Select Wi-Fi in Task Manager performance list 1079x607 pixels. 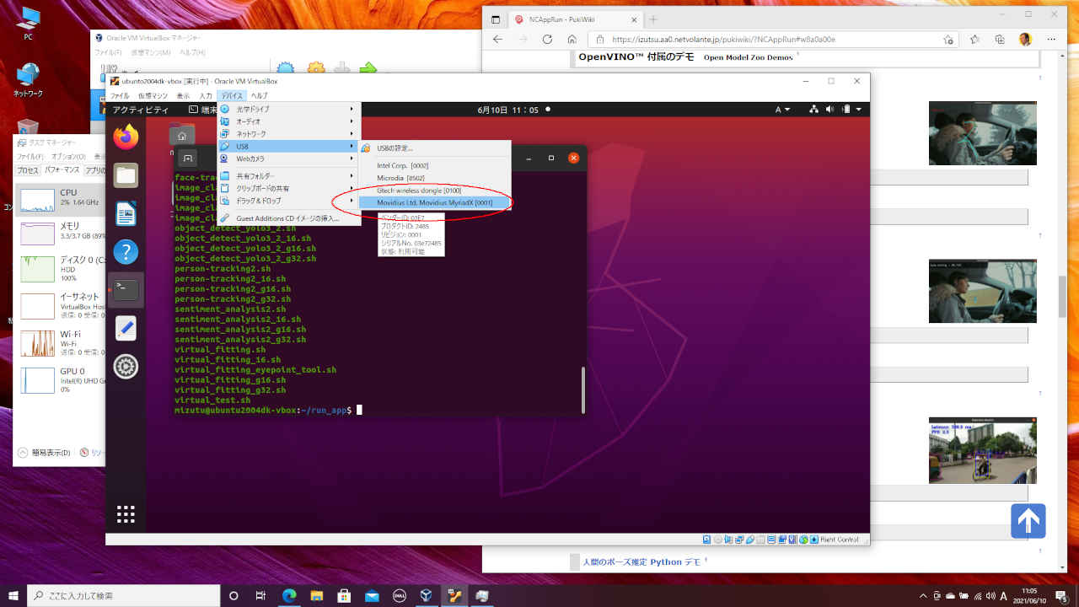(x=58, y=341)
